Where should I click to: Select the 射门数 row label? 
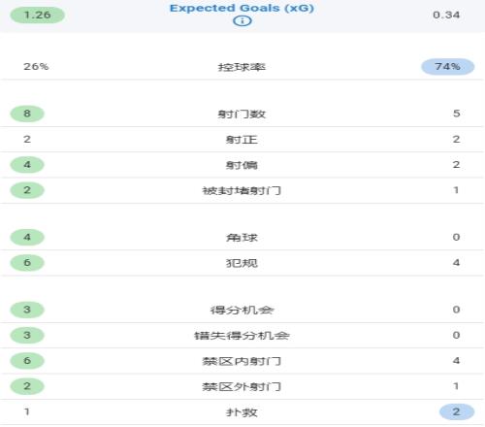(x=242, y=114)
